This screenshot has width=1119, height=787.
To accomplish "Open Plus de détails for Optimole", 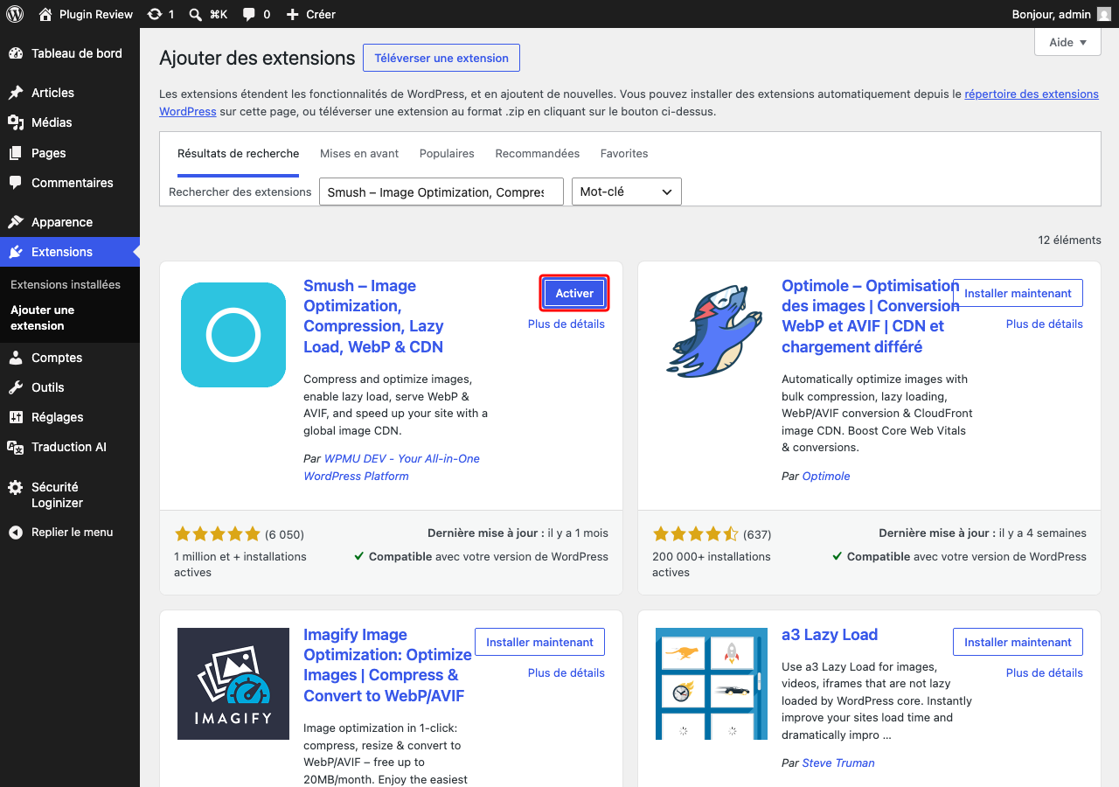I will [1045, 324].
